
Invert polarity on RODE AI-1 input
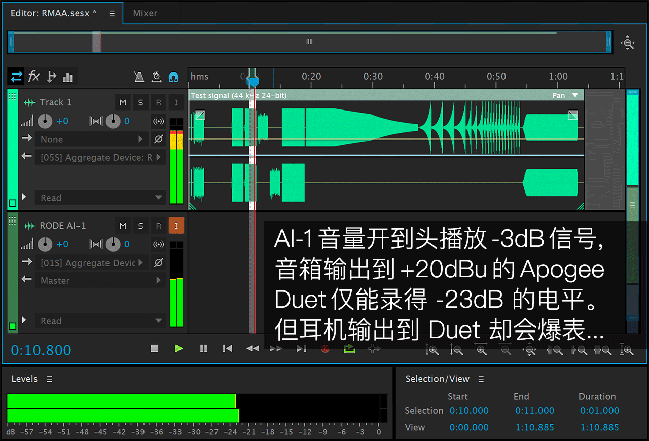(x=158, y=263)
